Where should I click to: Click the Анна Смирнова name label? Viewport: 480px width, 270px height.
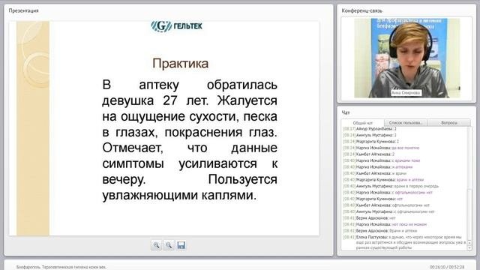click(x=406, y=93)
